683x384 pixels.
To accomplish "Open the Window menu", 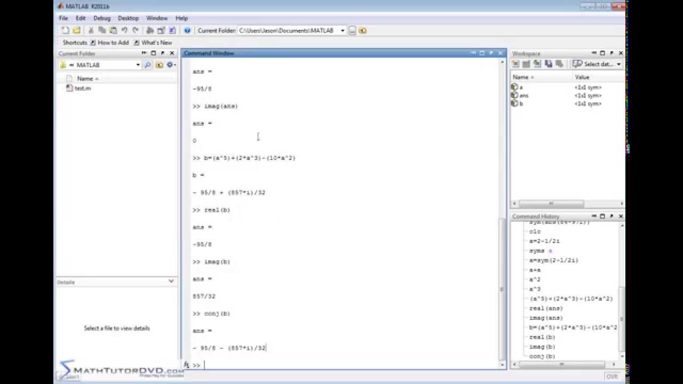I will [157, 18].
